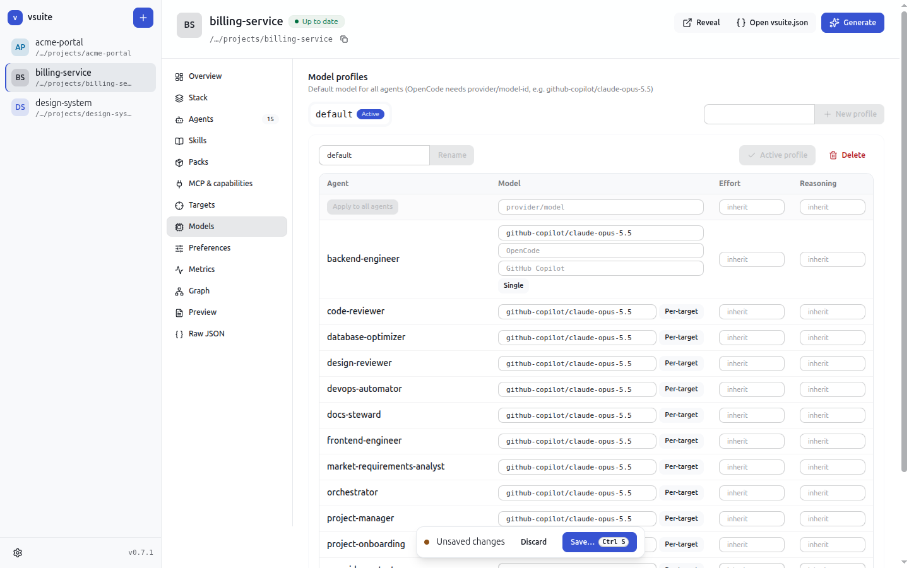Select the AP avatar for acme-portal
The width and height of the screenshot is (909, 568).
[20, 47]
